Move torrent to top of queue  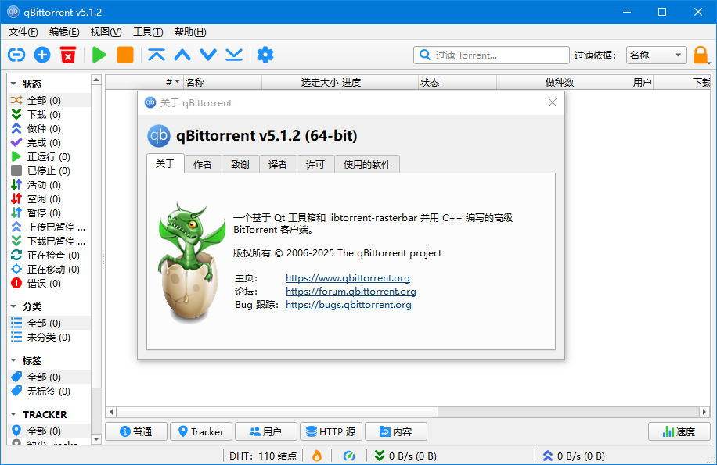click(x=157, y=55)
